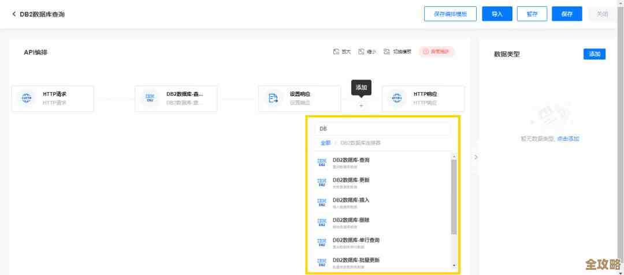This screenshot has width=624, height=275.
Task: Switch to the 全部 category tab
Action: pos(325,143)
